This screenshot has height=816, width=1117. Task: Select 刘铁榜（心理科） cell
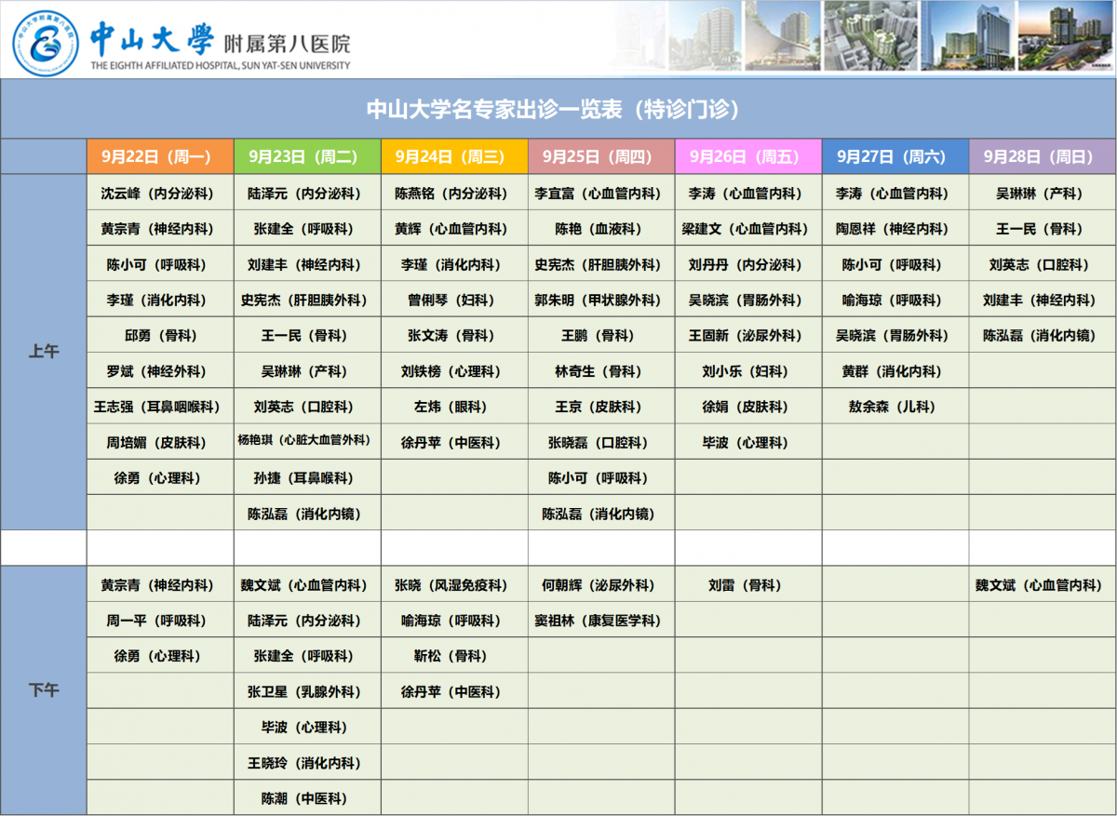[454, 371]
